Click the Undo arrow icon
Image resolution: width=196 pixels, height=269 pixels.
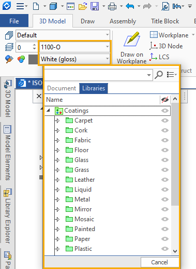click(130, 6)
